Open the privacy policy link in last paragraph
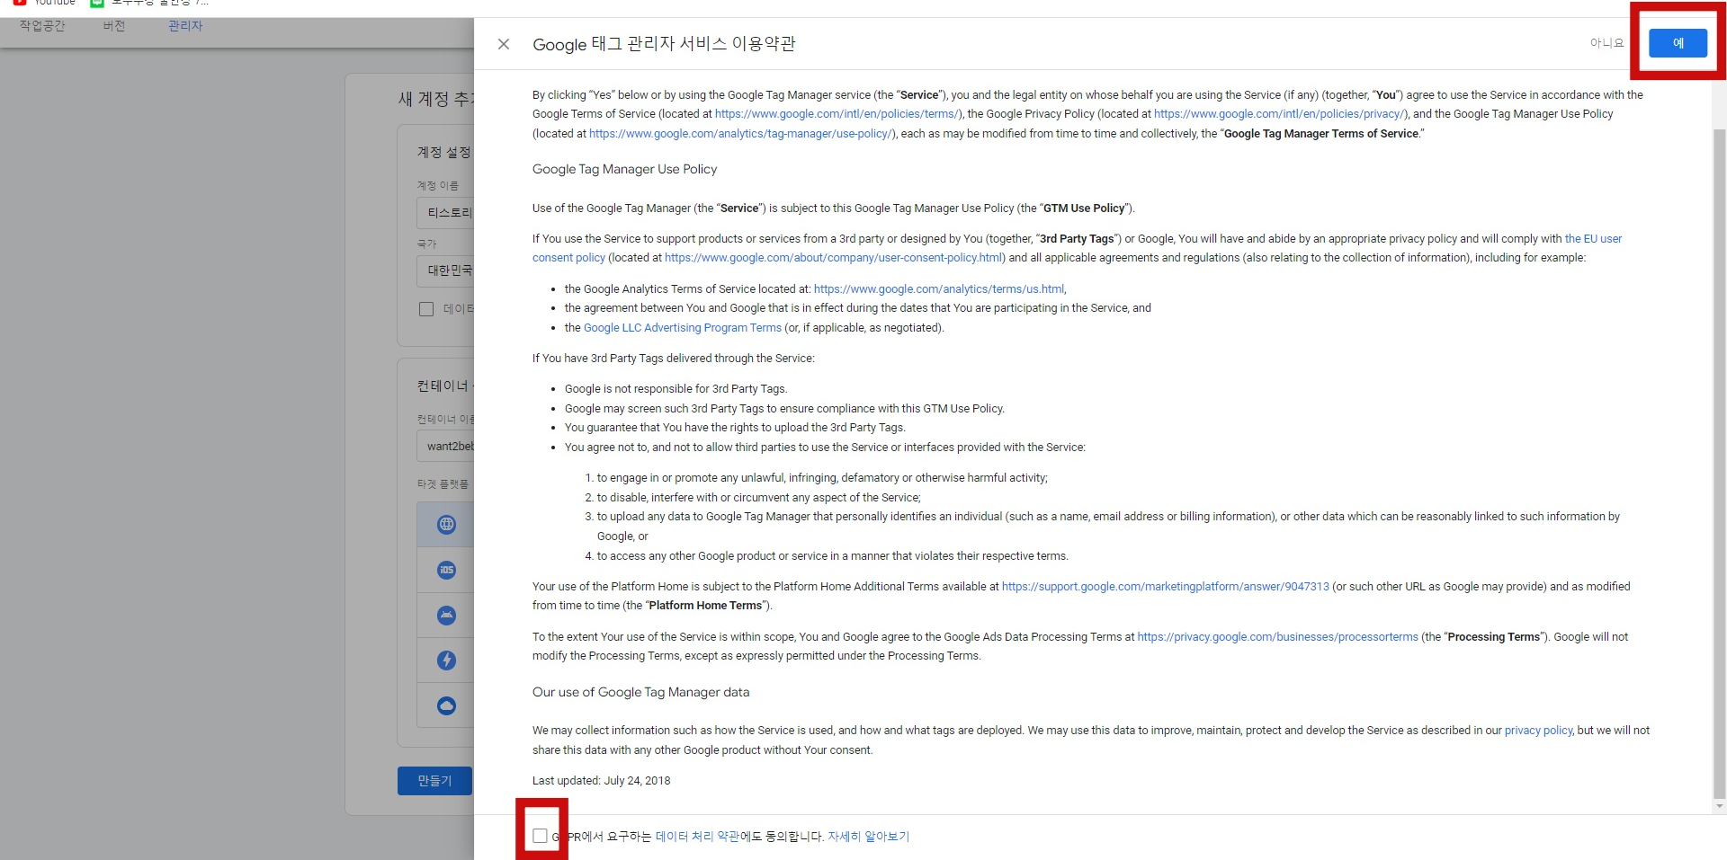Screen dimensions: 1727x860 click(1538, 731)
